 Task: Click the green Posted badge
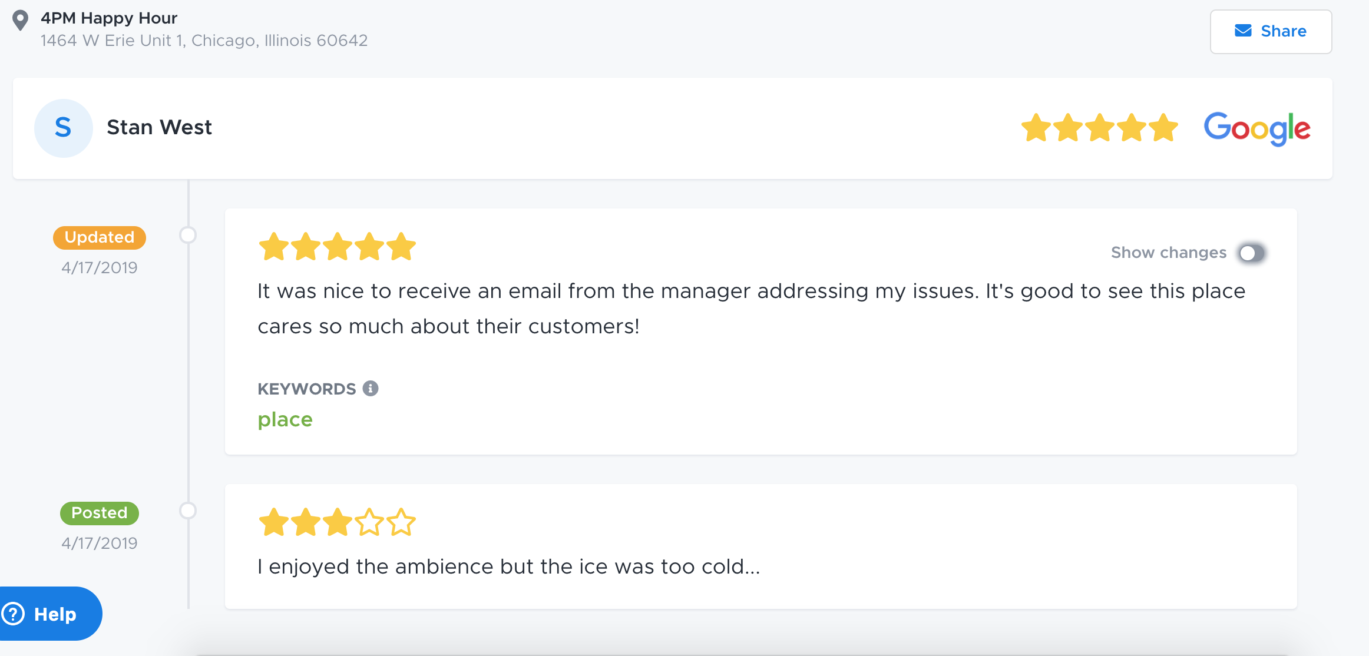coord(100,513)
